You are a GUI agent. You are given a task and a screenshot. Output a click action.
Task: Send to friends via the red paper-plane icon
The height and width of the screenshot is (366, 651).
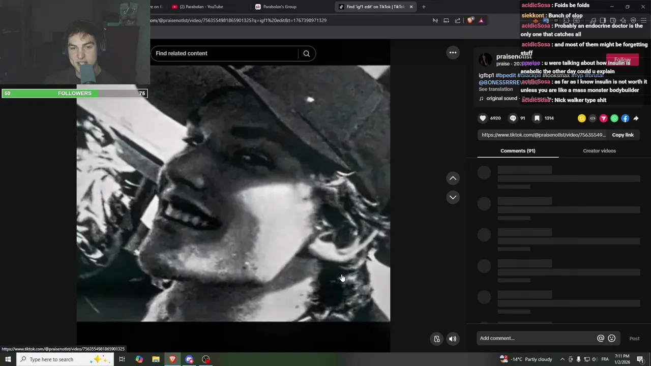(x=603, y=118)
